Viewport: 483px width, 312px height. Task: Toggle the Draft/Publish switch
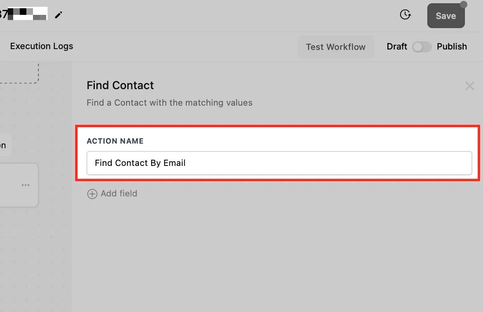[x=422, y=47]
